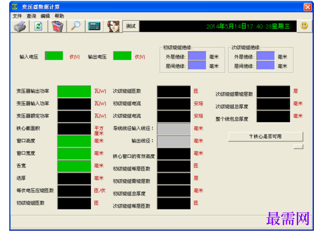This screenshot has height=233, width=318.
Task: Click the 每伏电压应绕匝数 output box
Action: pos(74,191)
